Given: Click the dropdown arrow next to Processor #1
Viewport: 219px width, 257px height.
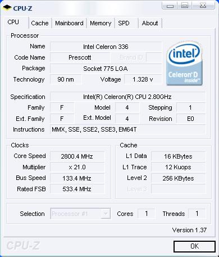Looking at the screenshot, I should pyautogui.click(x=106, y=214).
